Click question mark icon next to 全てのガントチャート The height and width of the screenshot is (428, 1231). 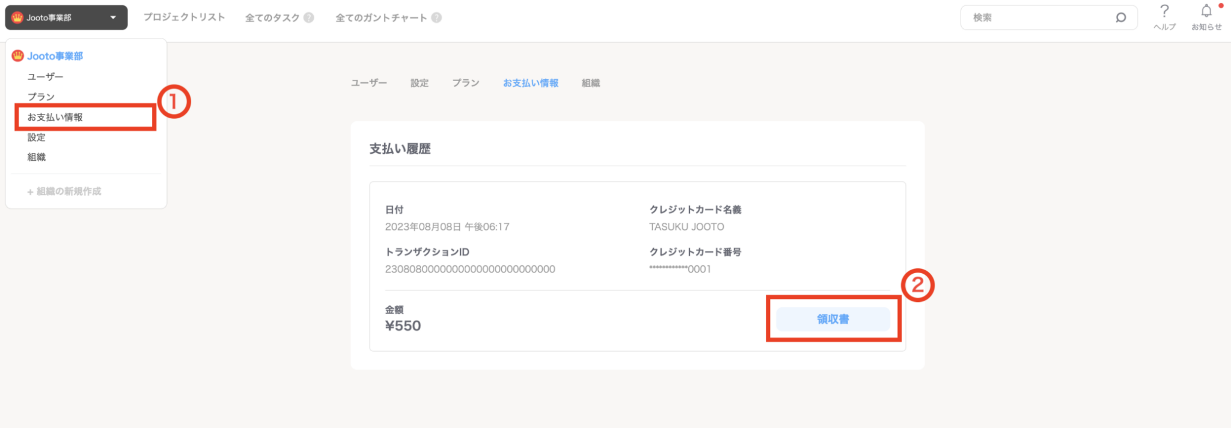point(436,17)
